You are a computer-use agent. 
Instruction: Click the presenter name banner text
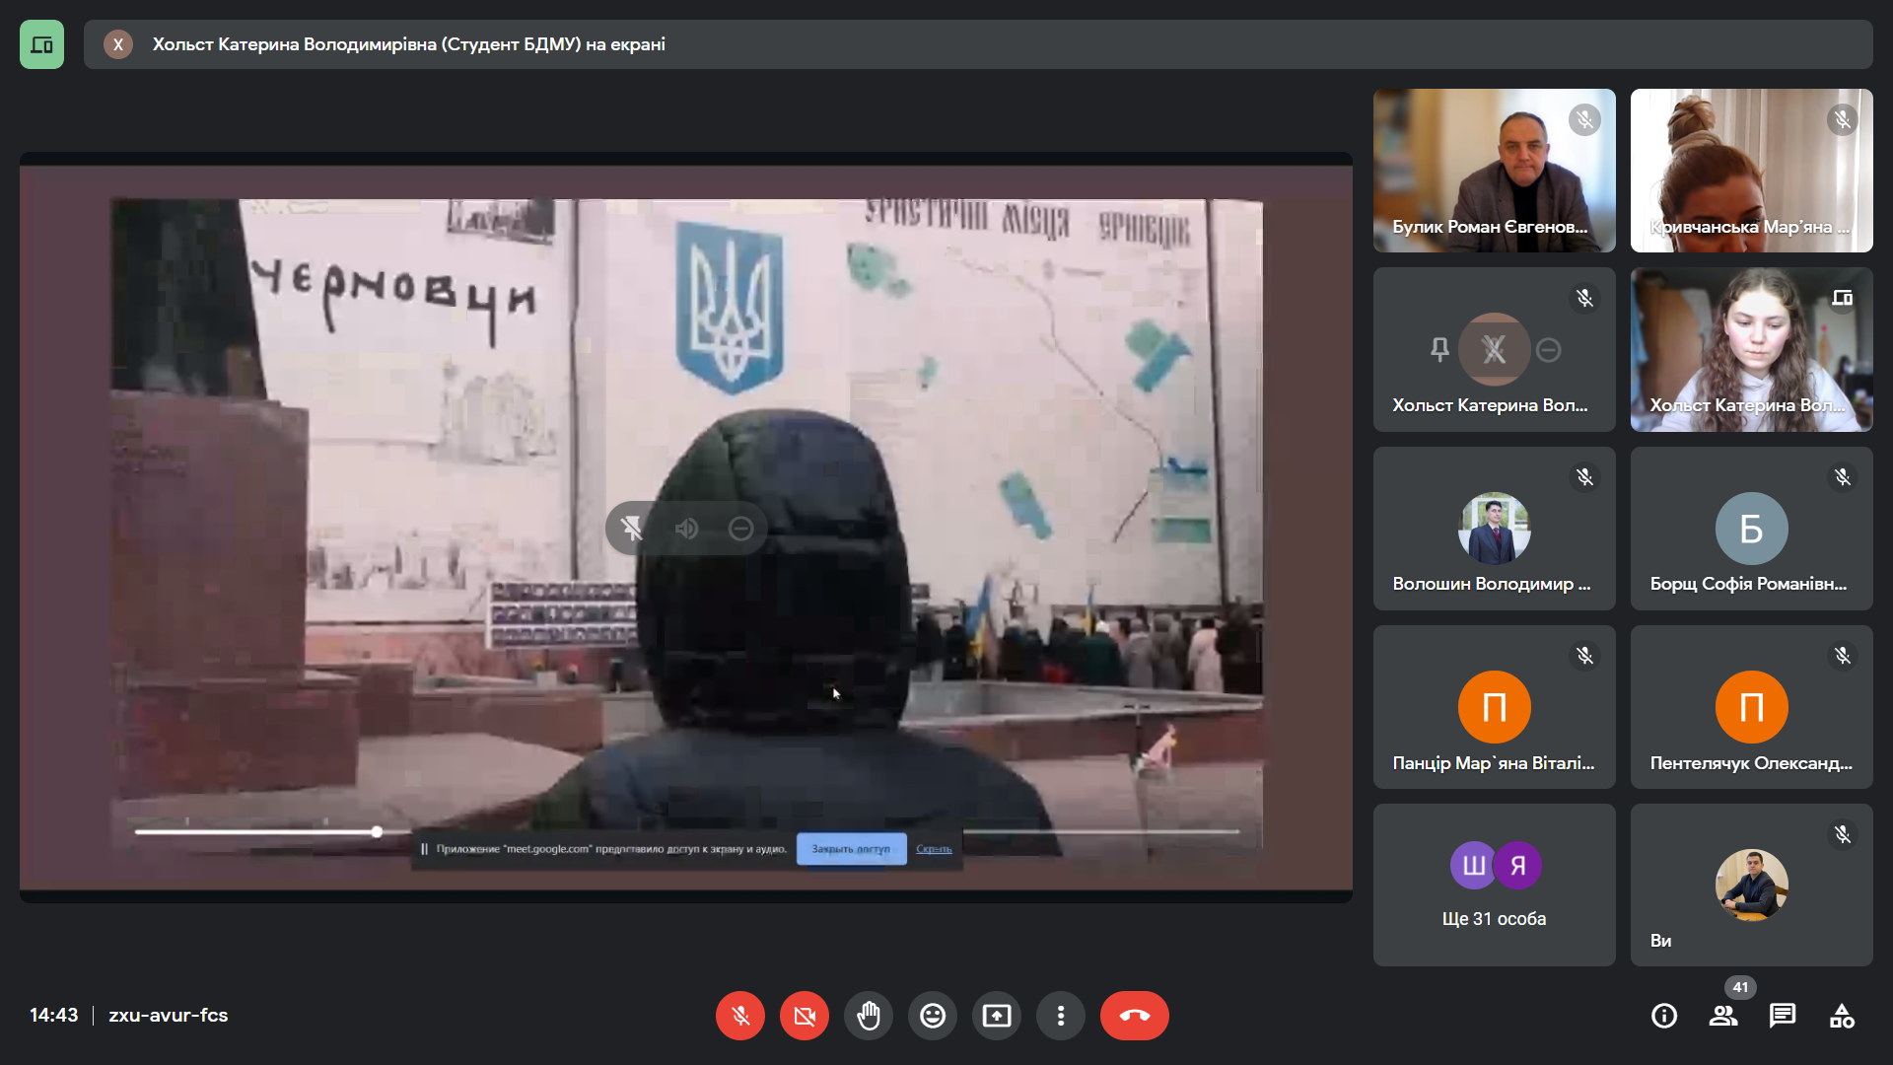(408, 44)
